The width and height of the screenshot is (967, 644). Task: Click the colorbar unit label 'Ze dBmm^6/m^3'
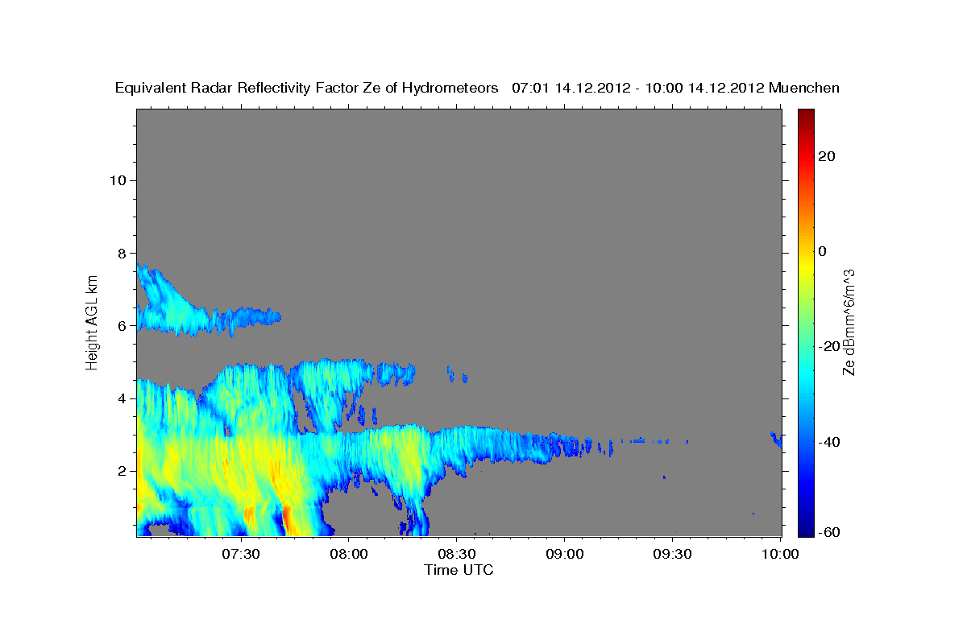(849, 322)
